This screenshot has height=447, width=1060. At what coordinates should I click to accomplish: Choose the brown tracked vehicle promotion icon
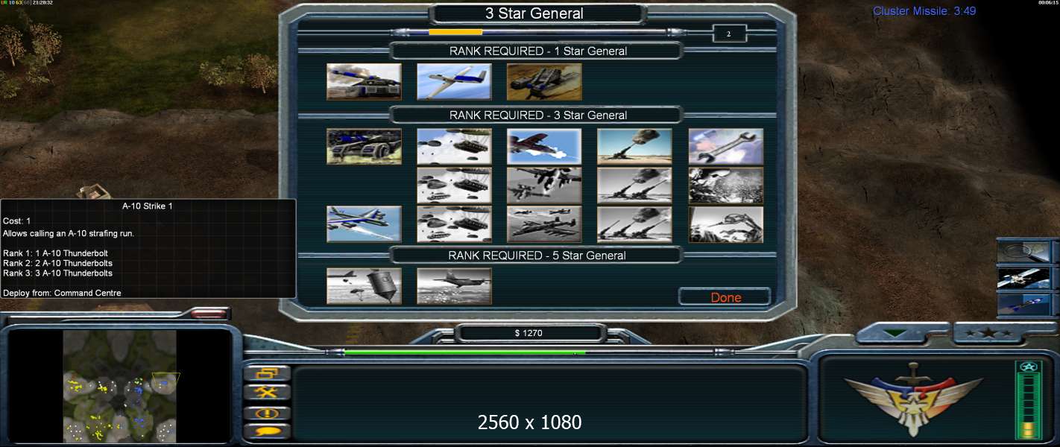pos(544,81)
